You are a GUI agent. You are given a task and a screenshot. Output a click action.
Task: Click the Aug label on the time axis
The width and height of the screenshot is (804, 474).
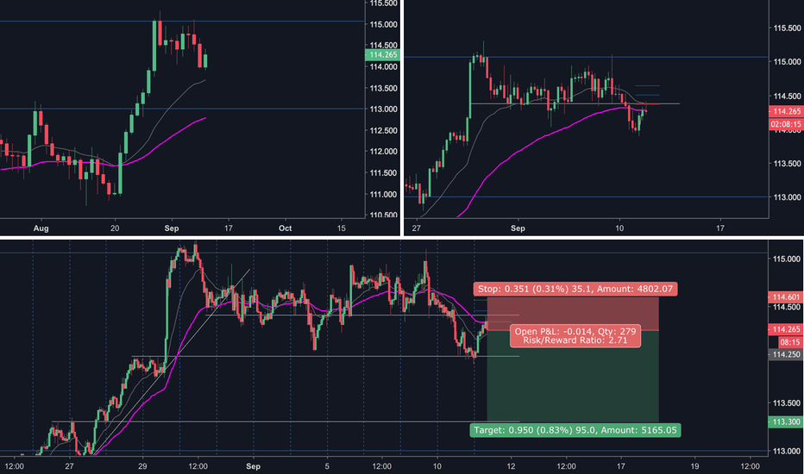tap(41, 228)
